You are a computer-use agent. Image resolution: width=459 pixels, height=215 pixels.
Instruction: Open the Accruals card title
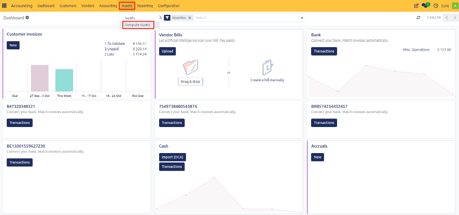point(319,146)
